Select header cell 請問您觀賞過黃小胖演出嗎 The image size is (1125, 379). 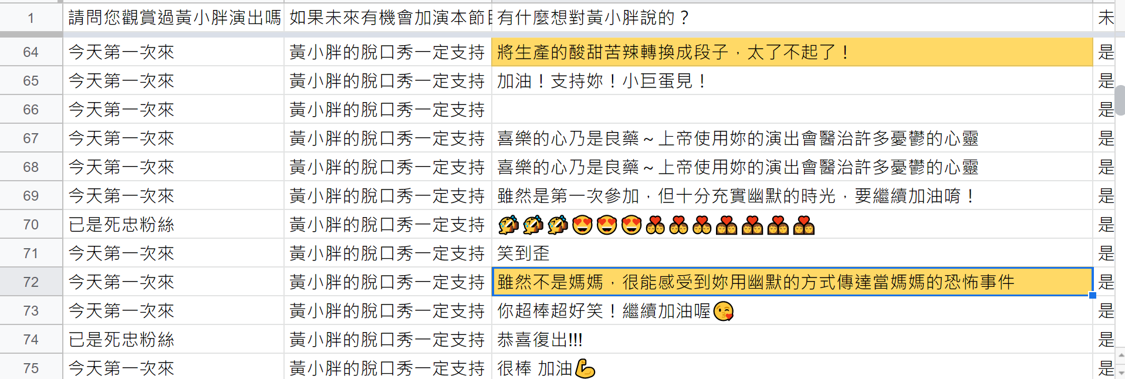tap(174, 18)
